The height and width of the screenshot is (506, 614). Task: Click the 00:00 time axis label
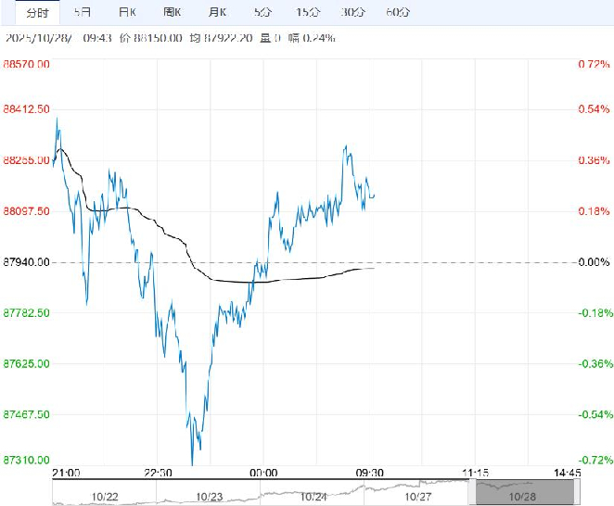264,473
